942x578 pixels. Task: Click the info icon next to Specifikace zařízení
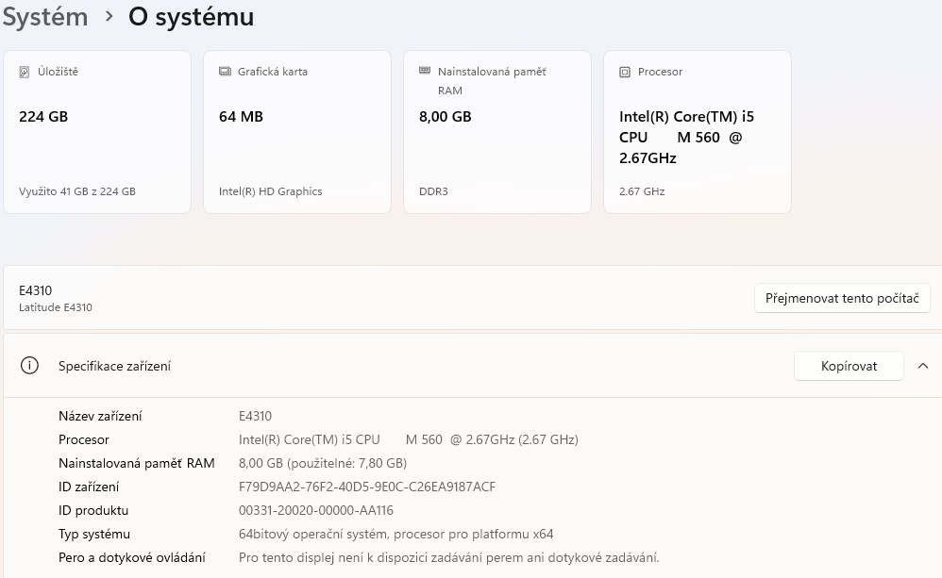point(29,366)
